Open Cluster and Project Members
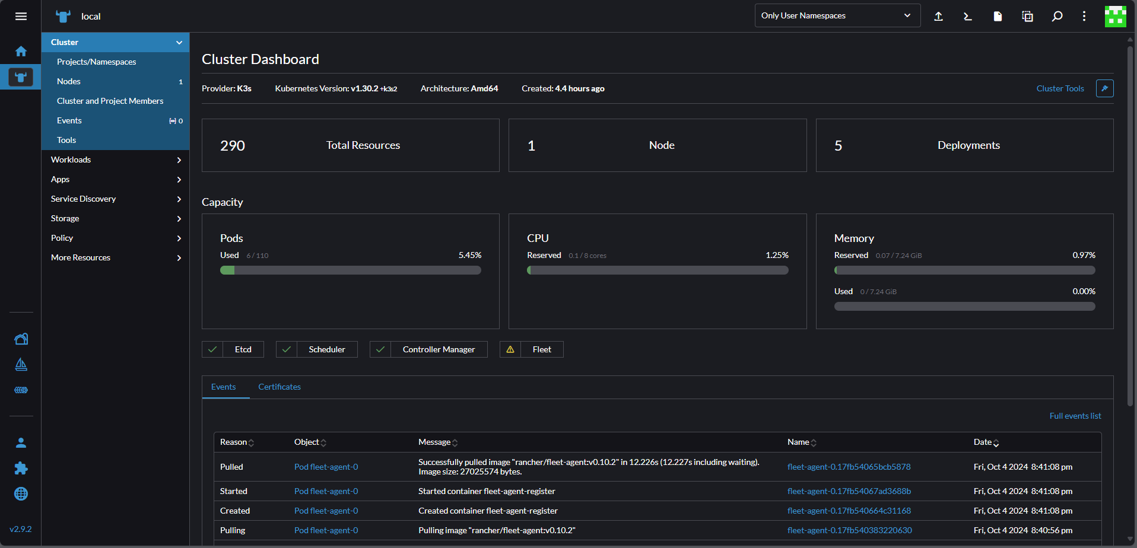Image resolution: width=1137 pixels, height=548 pixels. [x=115, y=101]
